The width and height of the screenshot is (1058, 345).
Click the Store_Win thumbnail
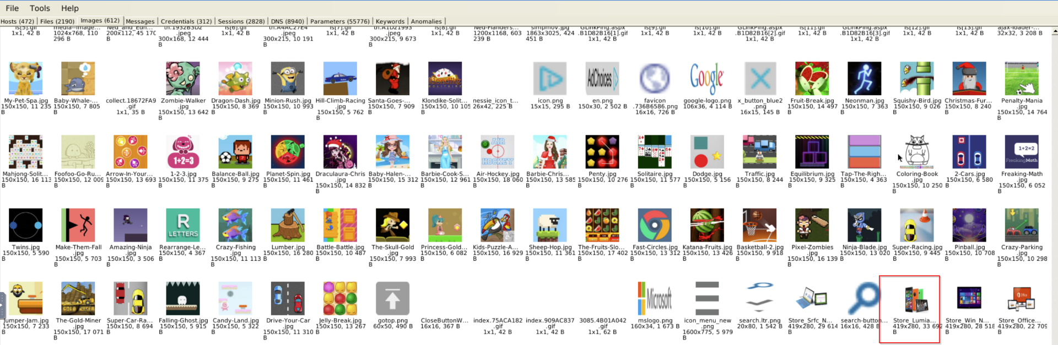tap(969, 298)
